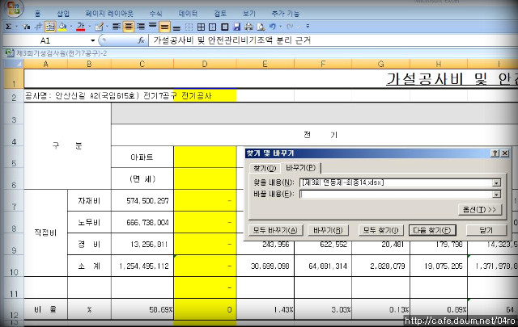This screenshot has width=518, height=327.
Task: Toggle center horizontal alignment
Action: point(129,27)
